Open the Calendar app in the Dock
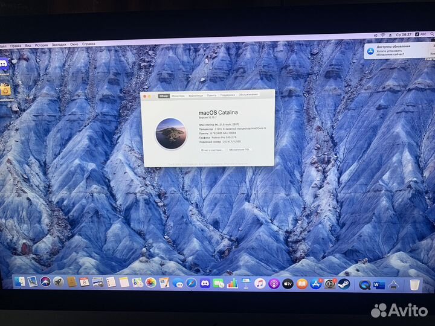The width and height of the screenshot is (435, 326). [x=84, y=282]
